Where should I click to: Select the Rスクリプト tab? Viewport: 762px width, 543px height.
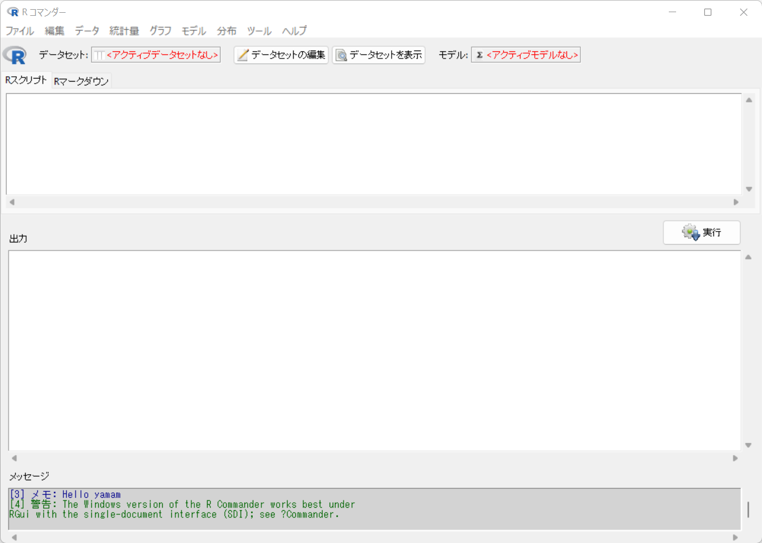[26, 80]
